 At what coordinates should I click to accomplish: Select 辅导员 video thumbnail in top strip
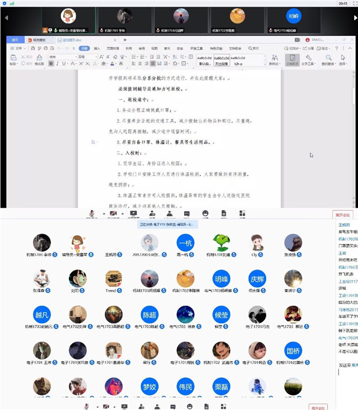[68, 20]
